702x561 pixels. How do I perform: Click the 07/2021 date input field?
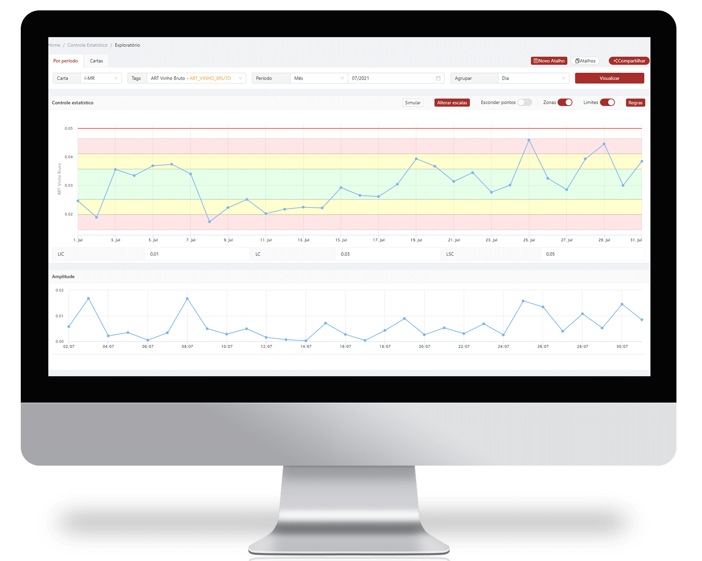click(396, 78)
